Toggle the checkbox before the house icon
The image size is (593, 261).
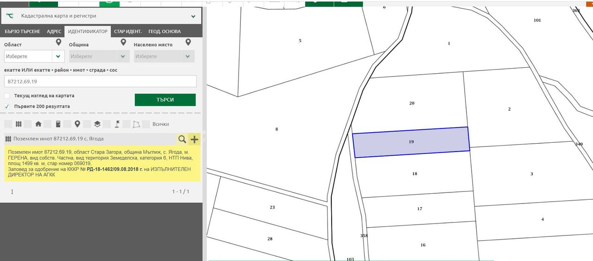[x=28, y=124]
